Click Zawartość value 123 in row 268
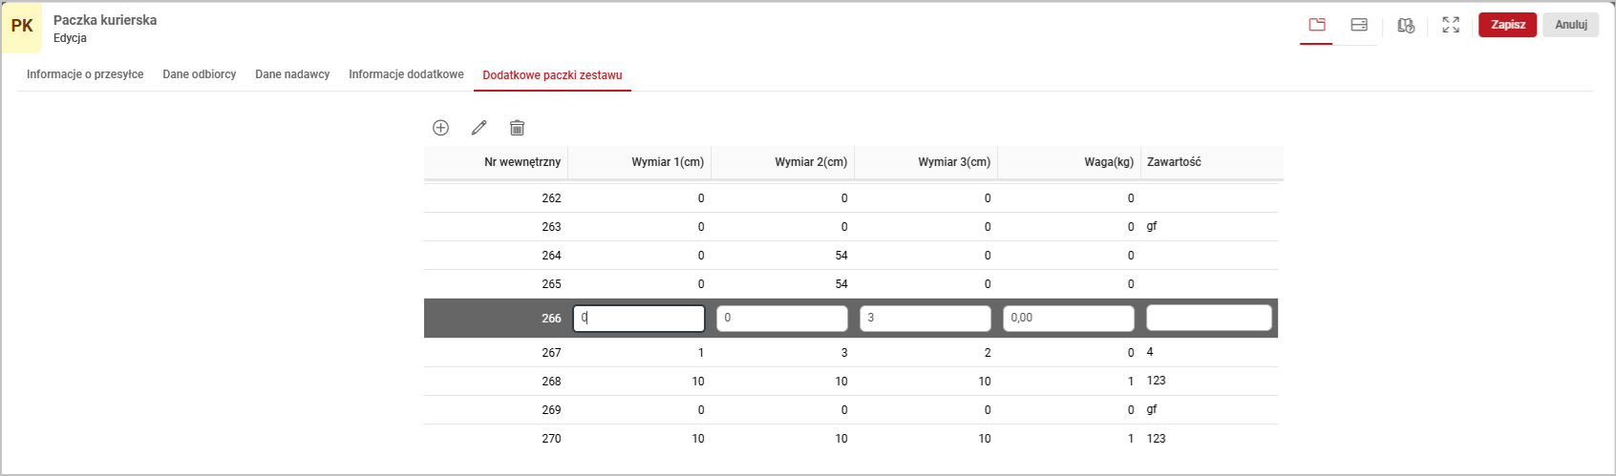 pyautogui.click(x=1157, y=381)
